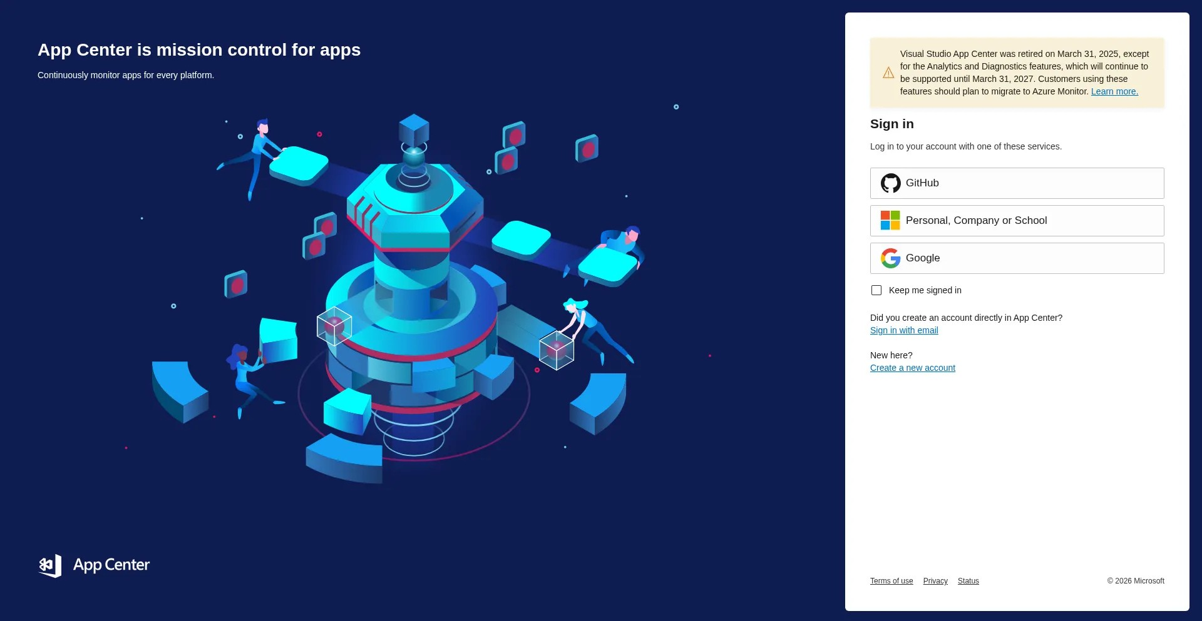Open the Privacy footer link

[x=935, y=581]
